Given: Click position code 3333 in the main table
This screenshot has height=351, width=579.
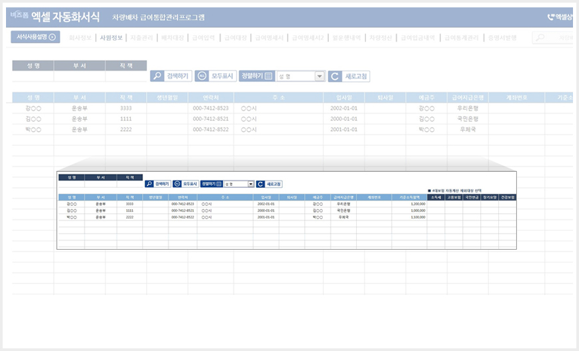Looking at the screenshot, I should pos(126,108).
